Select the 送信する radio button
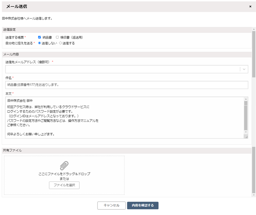Screen dimensions: 256x215 coord(61,43)
